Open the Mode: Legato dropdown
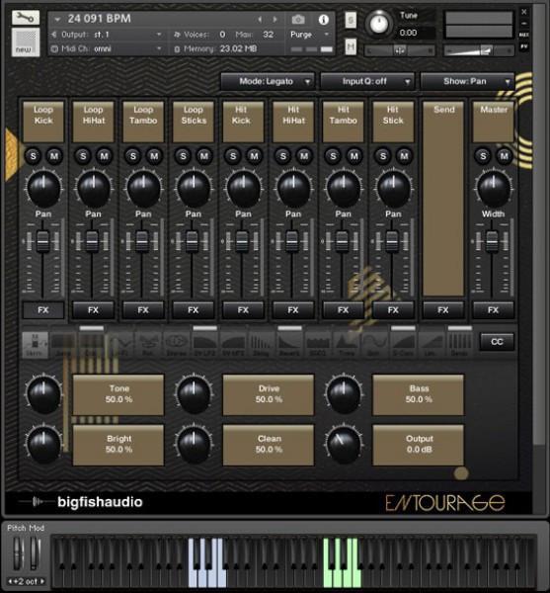 coord(268,81)
